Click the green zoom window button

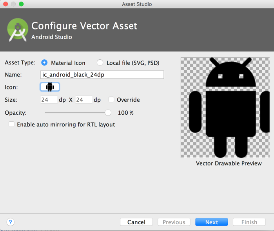21,4
